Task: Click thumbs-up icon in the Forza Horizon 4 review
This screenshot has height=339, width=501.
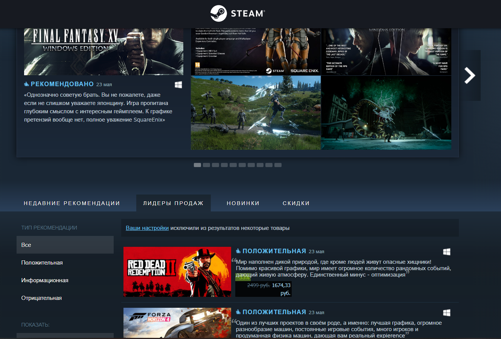Action: pyautogui.click(x=238, y=312)
